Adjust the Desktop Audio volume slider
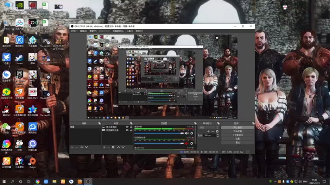Screen dimensions: 330x185 click(x=159, y=133)
